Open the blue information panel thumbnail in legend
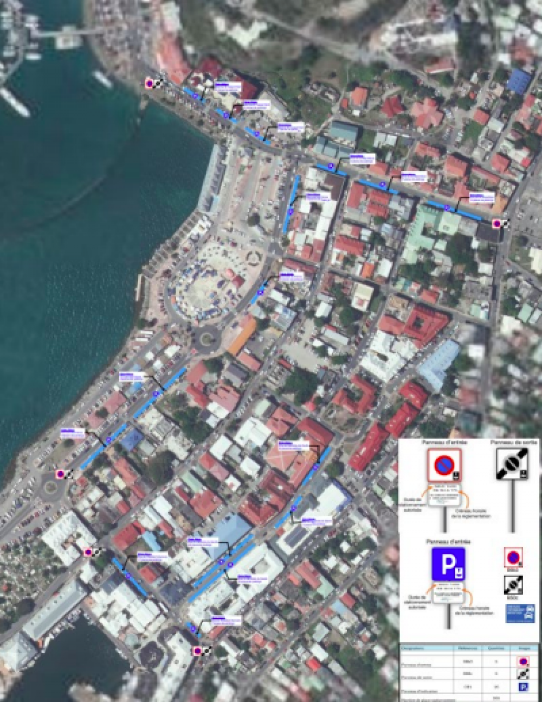 520,613
